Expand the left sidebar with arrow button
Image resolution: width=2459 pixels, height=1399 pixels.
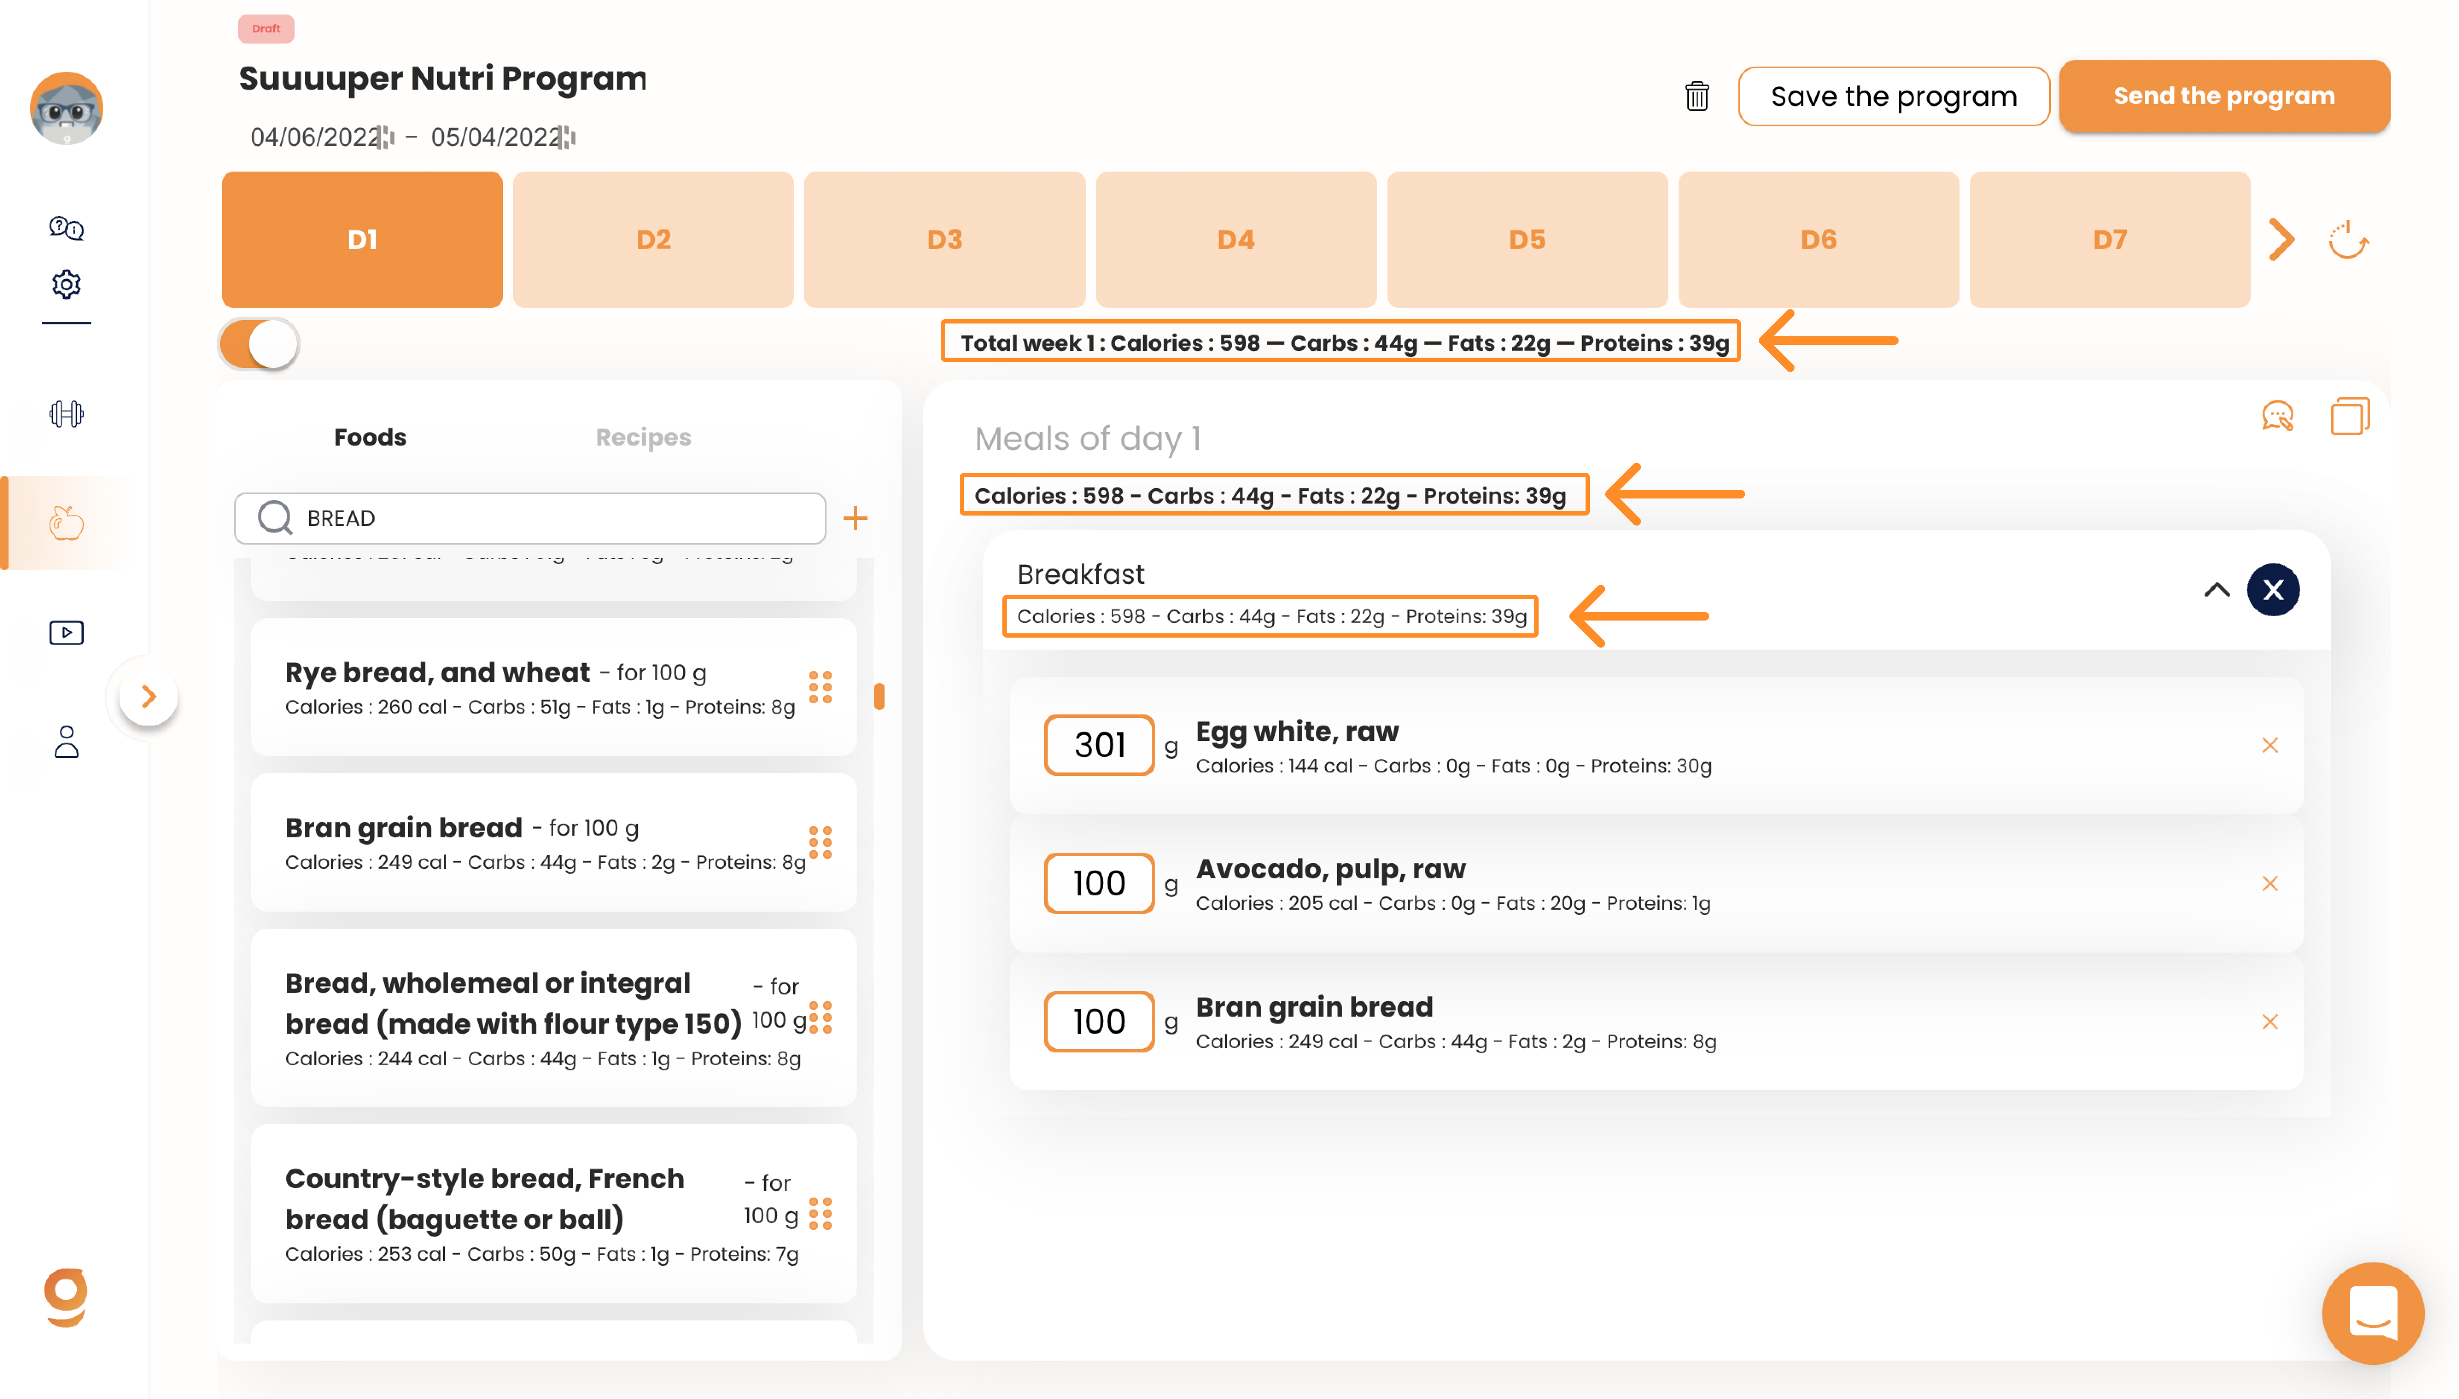click(149, 697)
